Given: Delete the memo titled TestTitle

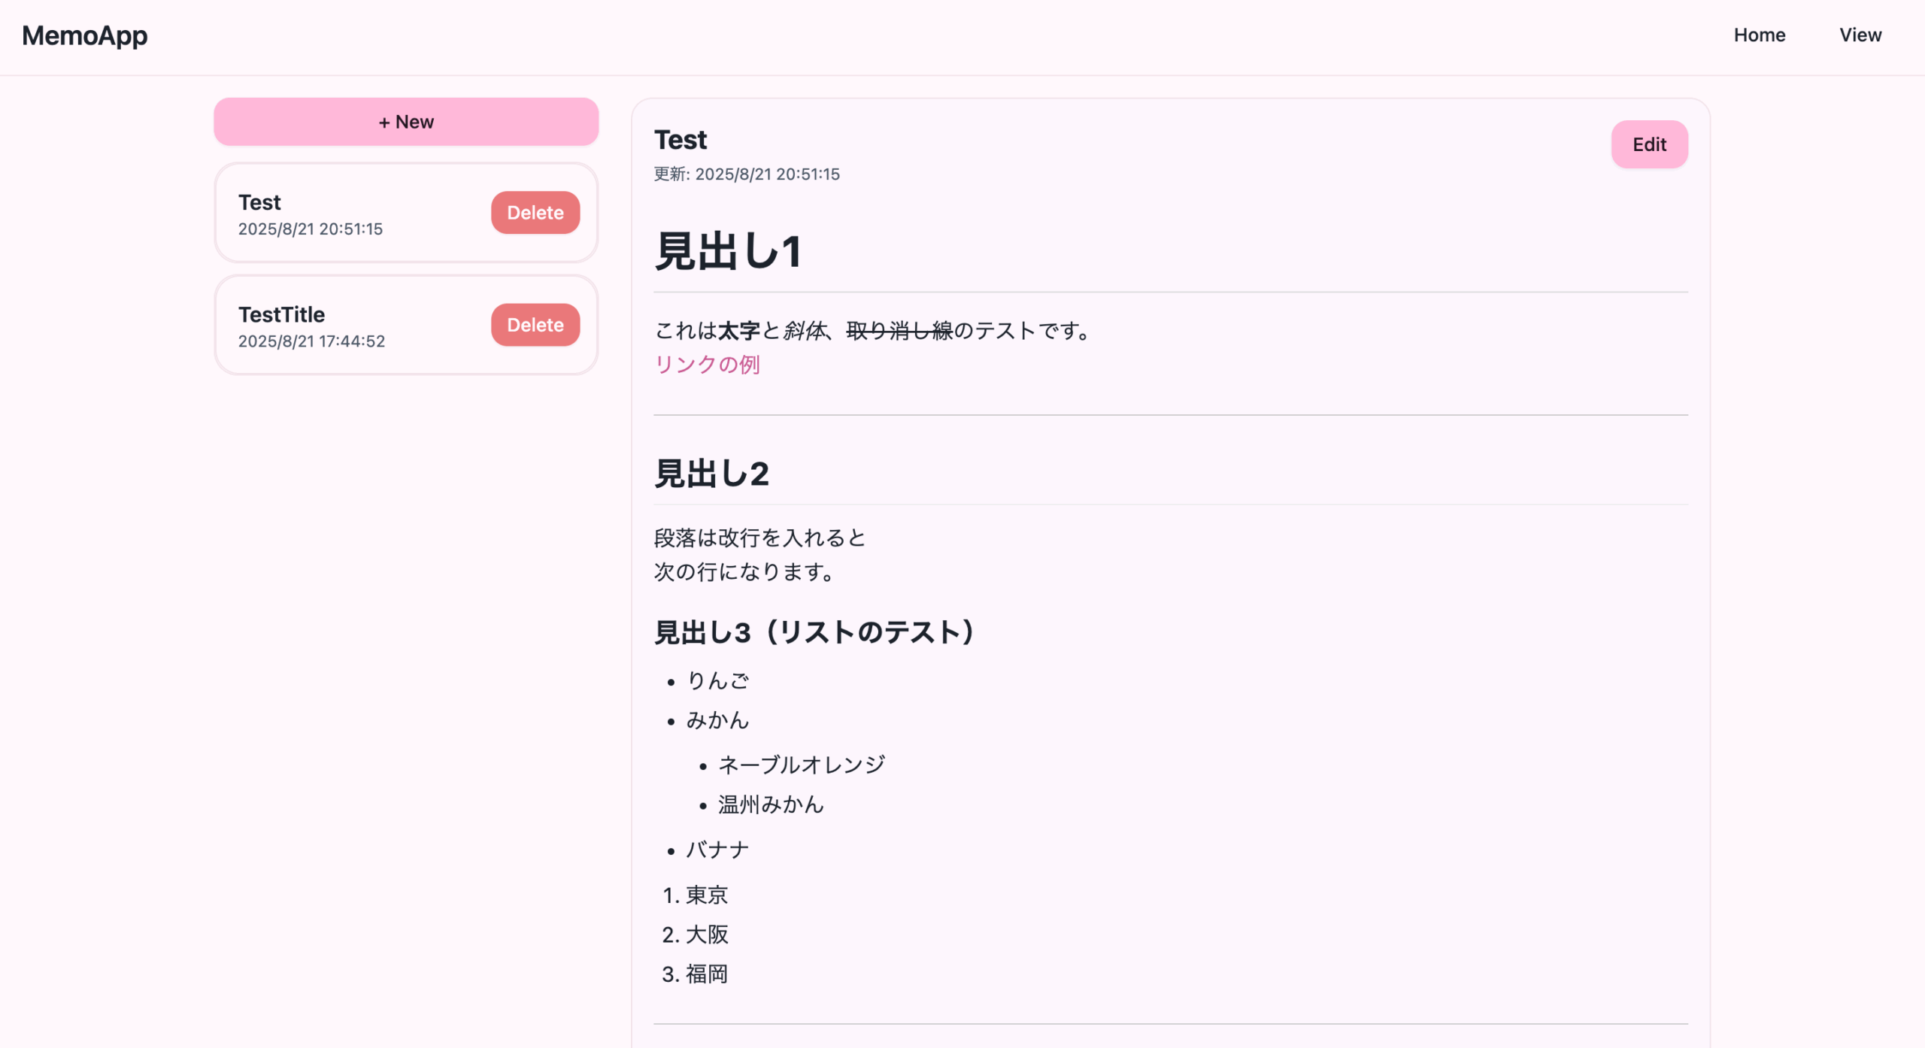Looking at the screenshot, I should pos(535,325).
